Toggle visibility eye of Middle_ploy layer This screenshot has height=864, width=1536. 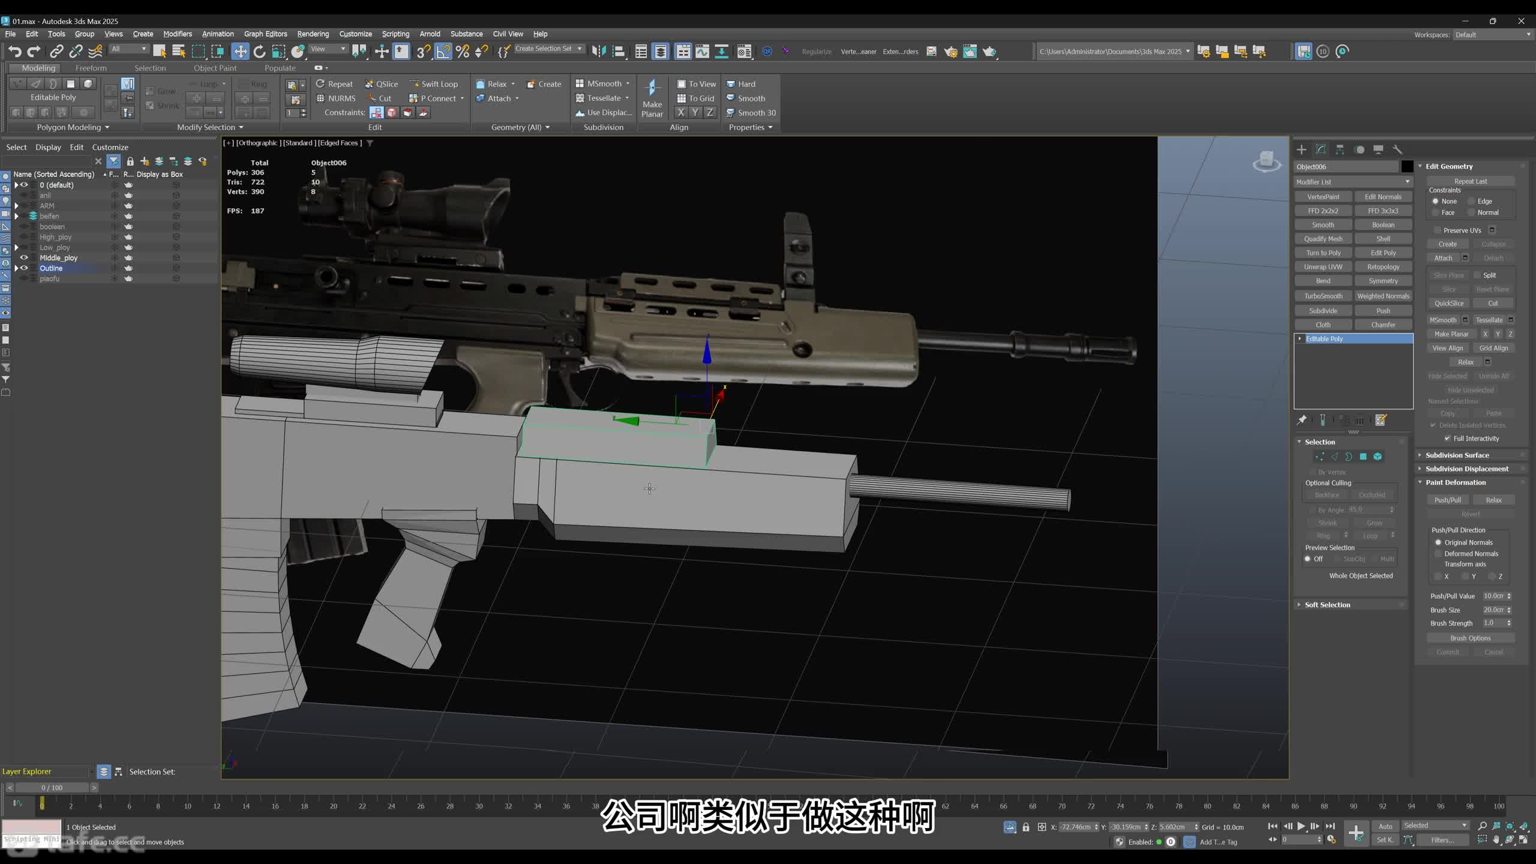coord(24,258)
